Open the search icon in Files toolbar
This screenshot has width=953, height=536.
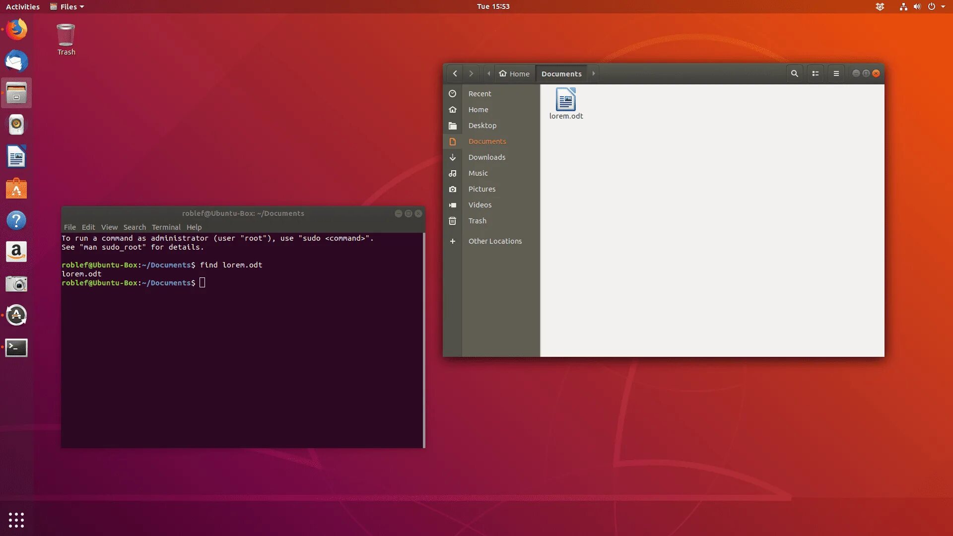click(x=794, y=73)
